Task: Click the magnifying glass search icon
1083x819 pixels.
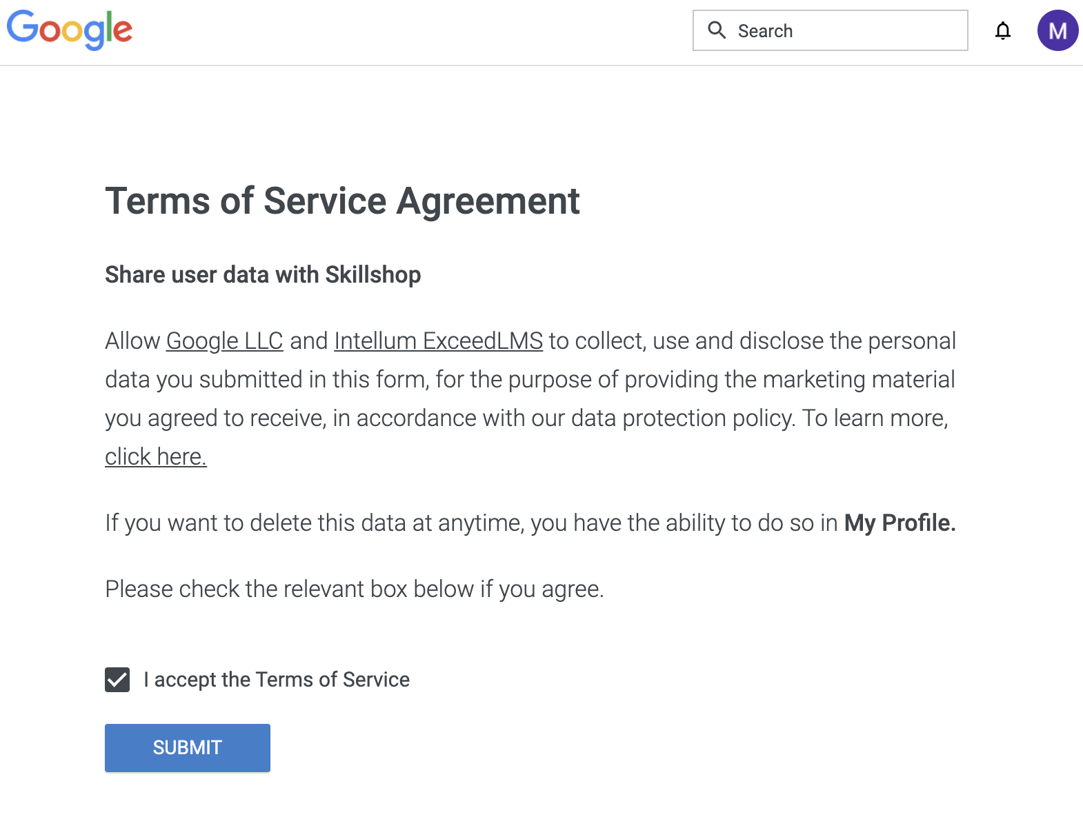Action: pyautogui.click(x=717, y=30)
